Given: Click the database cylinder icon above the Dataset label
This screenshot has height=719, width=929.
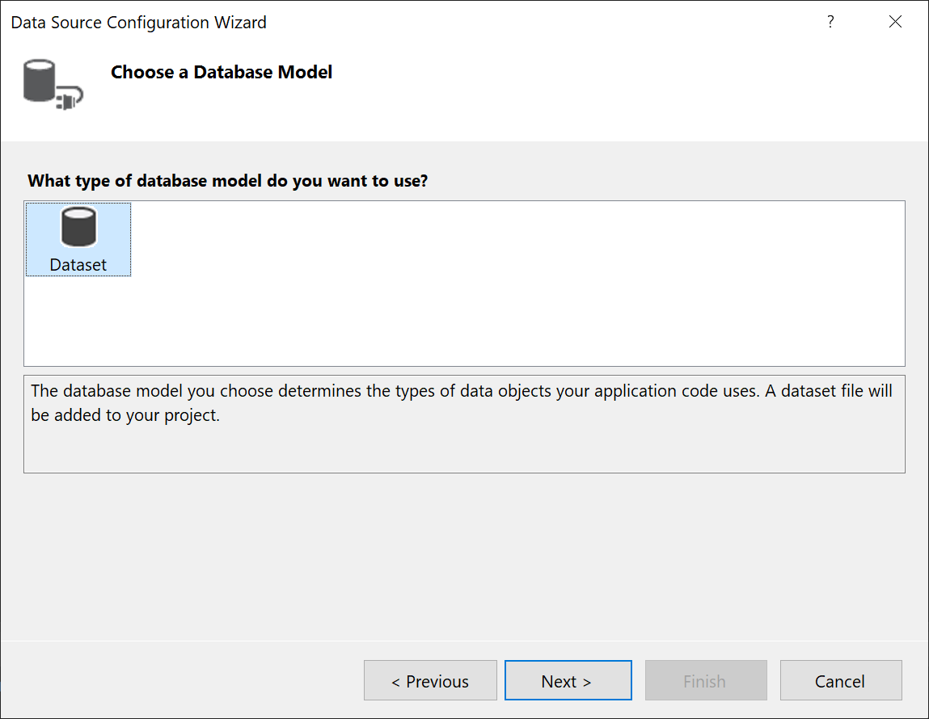Looking at the screenshot, I should [x=78, y=229].
